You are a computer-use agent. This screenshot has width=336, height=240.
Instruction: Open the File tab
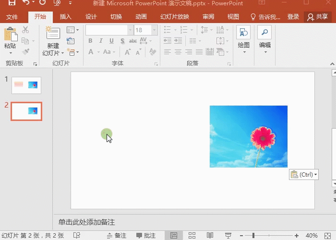point(12,17)
